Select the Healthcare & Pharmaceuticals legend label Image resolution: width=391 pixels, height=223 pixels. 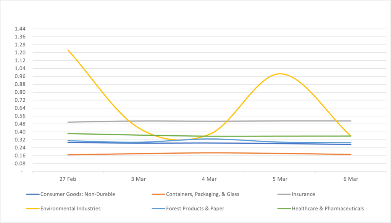pos(328,209)
